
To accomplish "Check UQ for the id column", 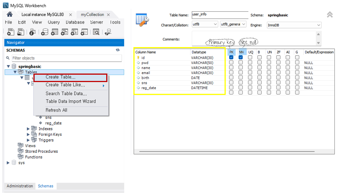I will pos(250,57).
